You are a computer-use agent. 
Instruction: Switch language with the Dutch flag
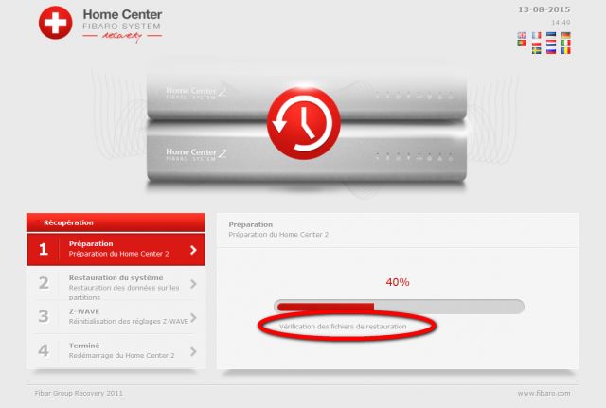pyautogui.click(x=551, y=43)
